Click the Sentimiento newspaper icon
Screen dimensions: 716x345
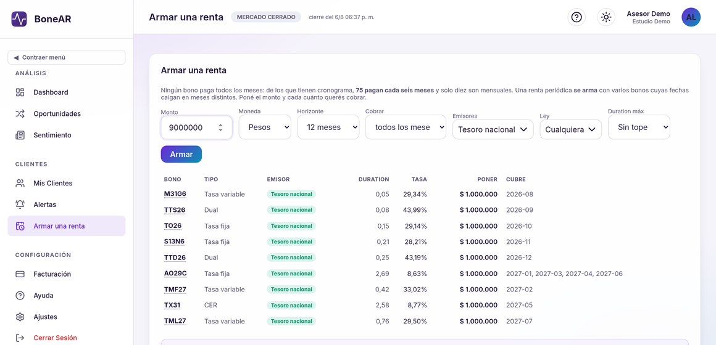coord(20,136)
